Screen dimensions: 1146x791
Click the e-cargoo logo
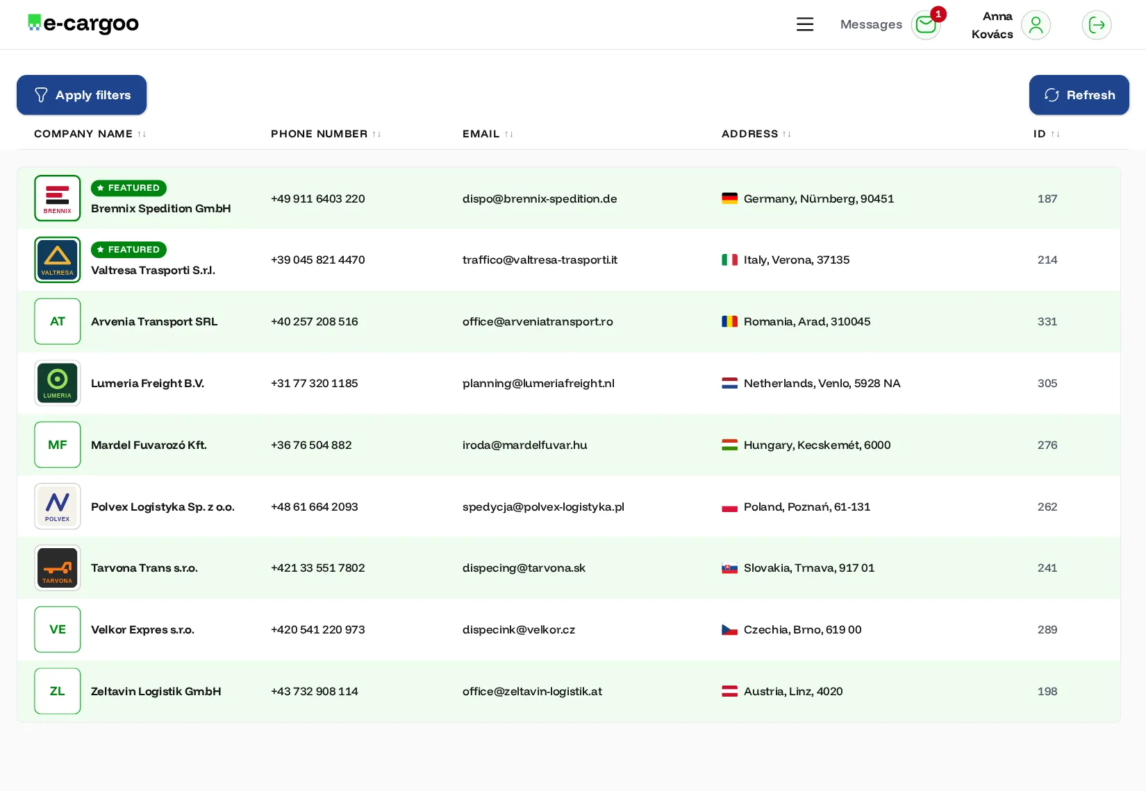(83, 24)
